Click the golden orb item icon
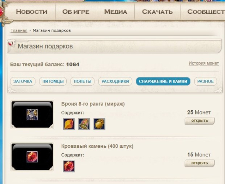225x184 pixels. click(x=99, y=124)
